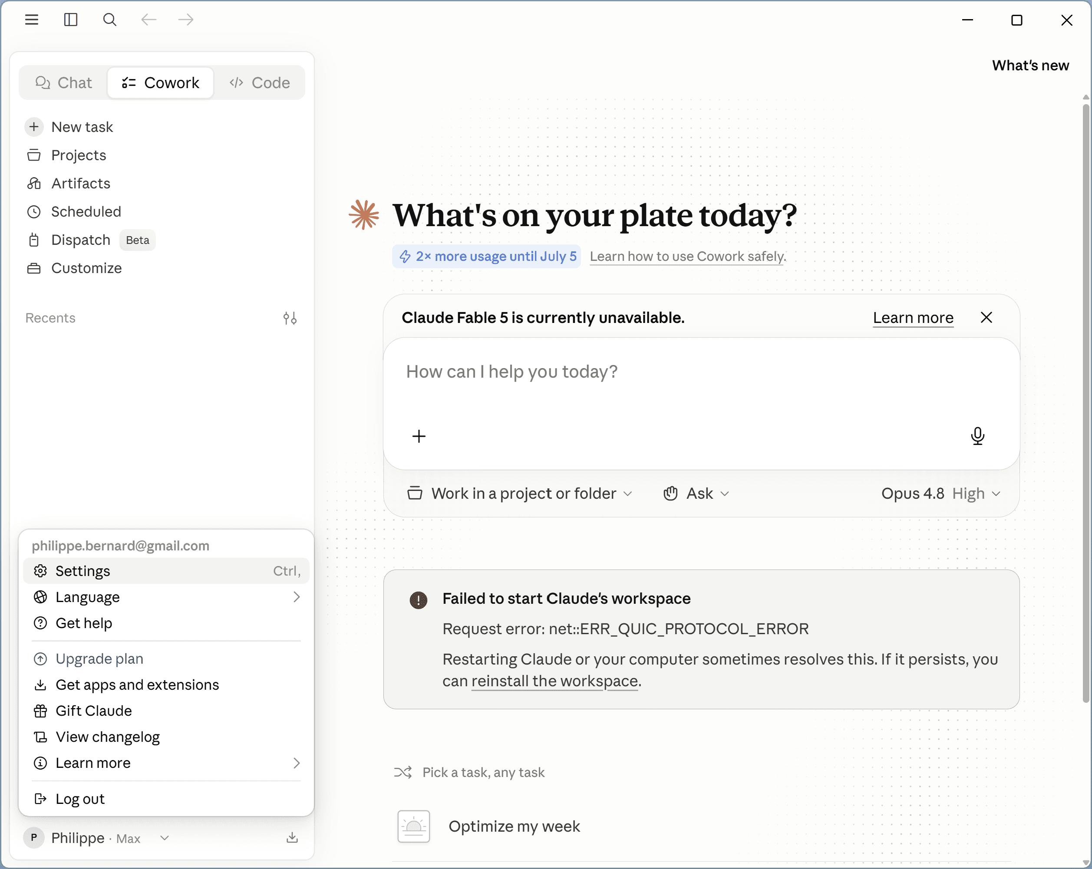Click the Recents filter sliders icon

point(290,318)
